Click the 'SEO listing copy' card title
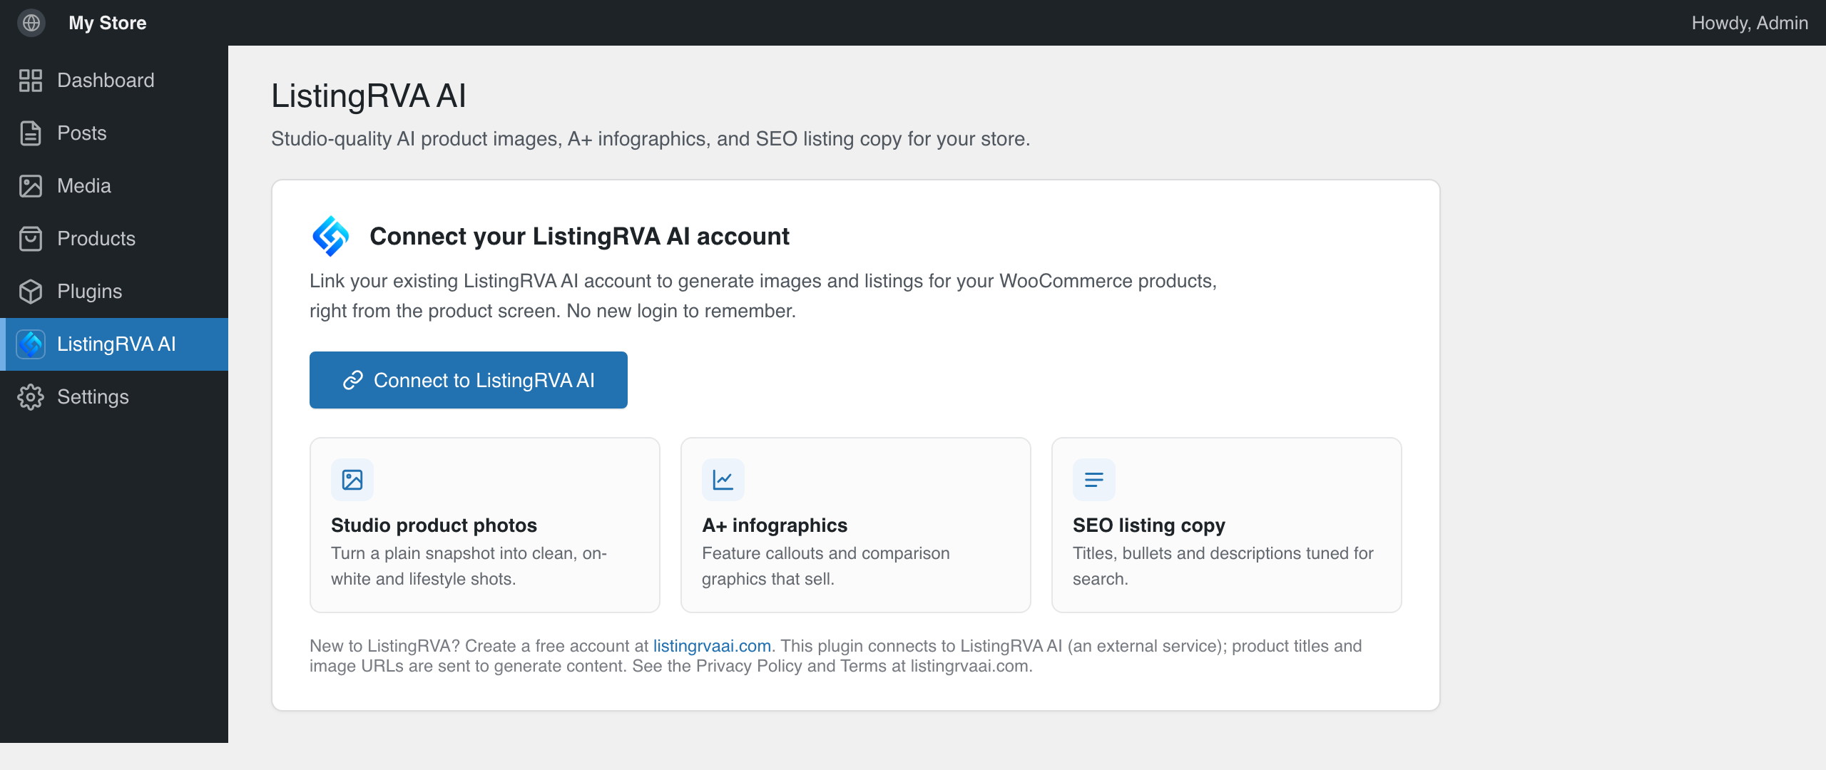 1149,525
